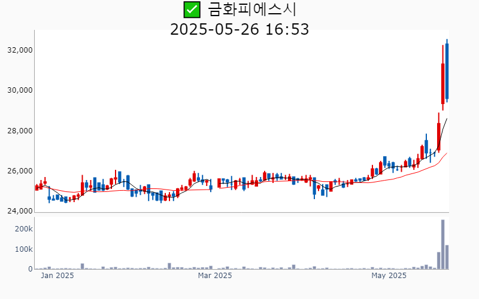Click the May 2025 date label

[389, 276]
